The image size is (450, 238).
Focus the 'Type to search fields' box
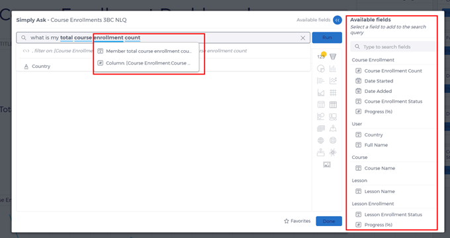(x=393, y=47)
